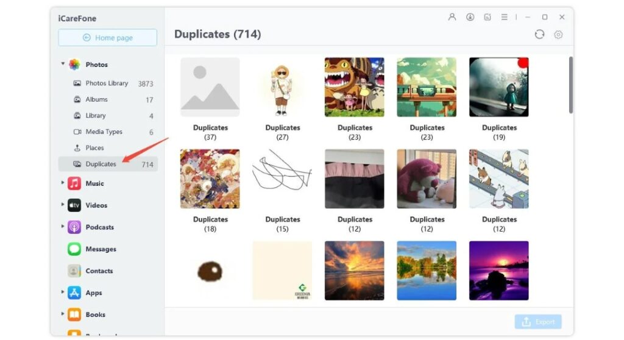
Task: Open the hamburger menu icon
Action: coord(504,17)
